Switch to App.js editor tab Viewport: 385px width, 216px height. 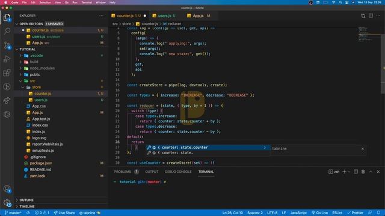pyautogui.click(x=199, y=16)
